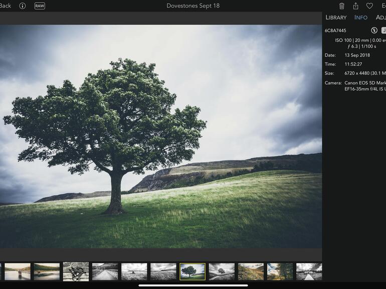The width and height of the screenshot is (386, 289).
Task: Open the Adjust tab
Action: coord(380,17)
